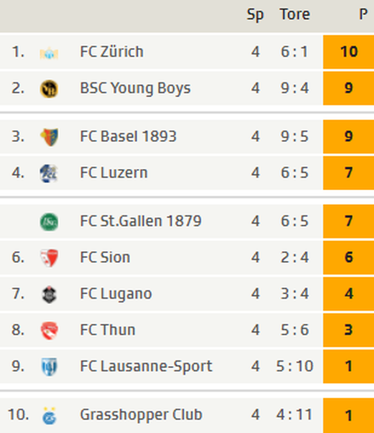The width and height of the screenshot is (374, 433).
Task: Click the FC Sion red crest
Action: [49, 258]
